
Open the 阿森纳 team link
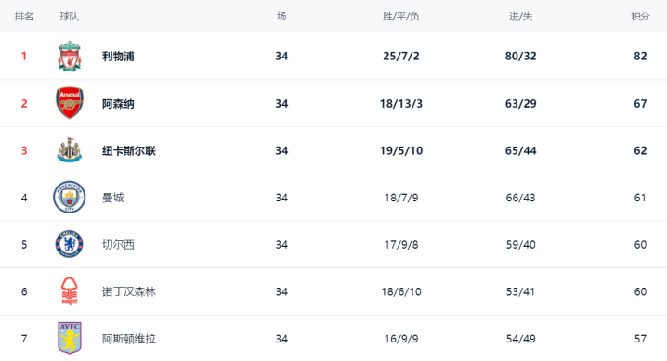[118, 103]
